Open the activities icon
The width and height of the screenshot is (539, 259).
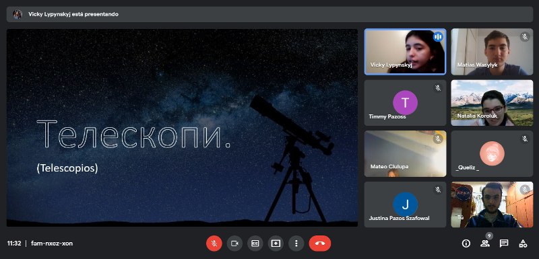[x=523, y=244]
